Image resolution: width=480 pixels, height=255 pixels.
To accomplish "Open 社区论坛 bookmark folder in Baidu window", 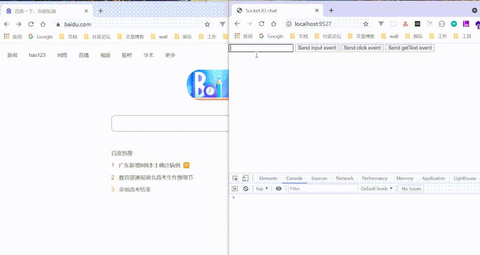I will pyautogui.click(x=97, y=37).
